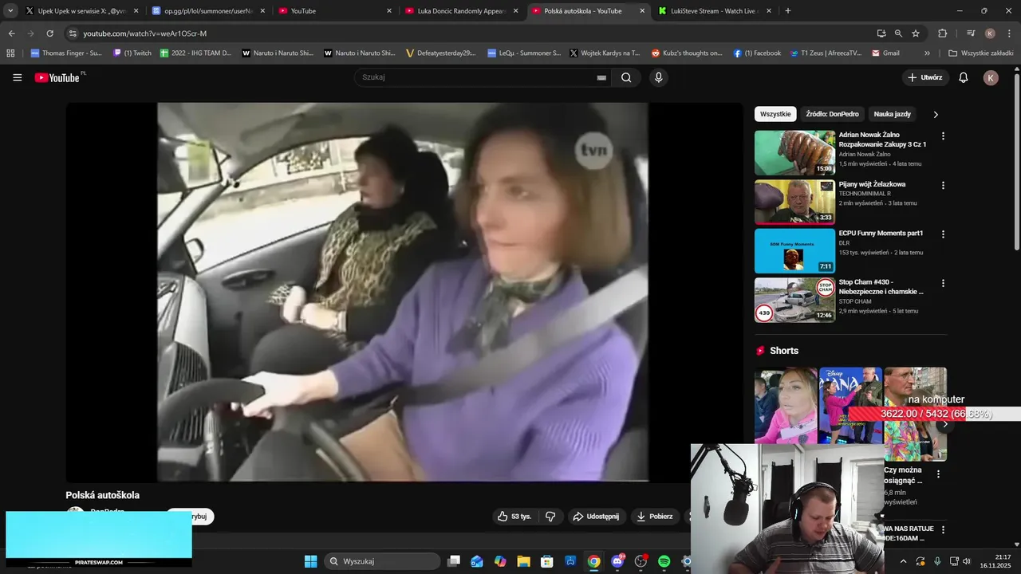
Task: Open first Shorts thumbnail with blonde woman
Action: (786, 405)
